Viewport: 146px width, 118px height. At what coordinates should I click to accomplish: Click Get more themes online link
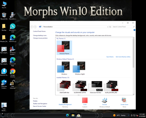pyautogui.click(x=123, y=57)
